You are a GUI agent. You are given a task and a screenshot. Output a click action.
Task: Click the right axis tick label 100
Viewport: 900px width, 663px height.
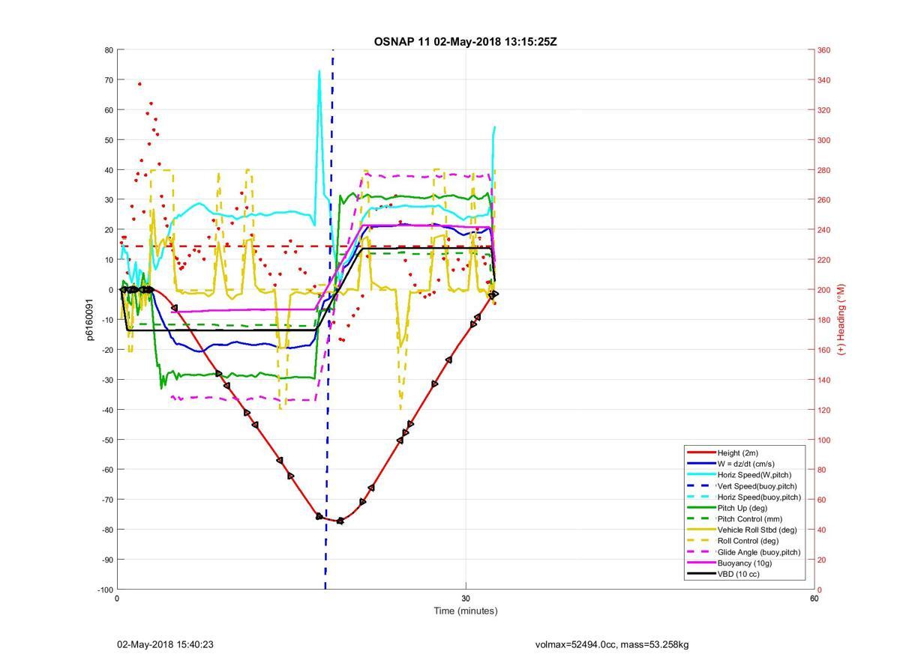pyautogui.click(x=823, y=440)
